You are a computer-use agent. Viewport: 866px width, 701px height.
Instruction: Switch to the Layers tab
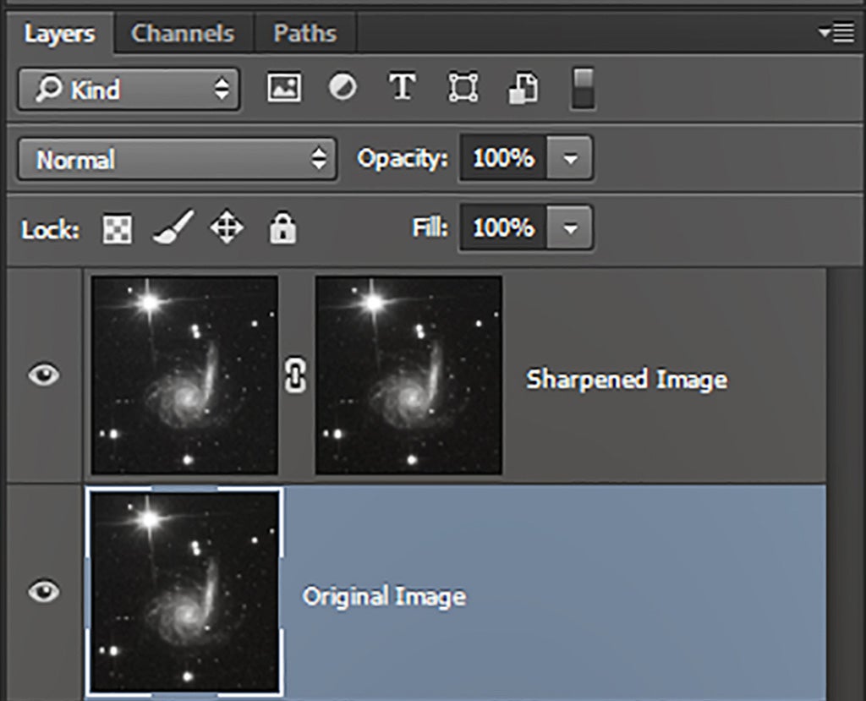(60, 33)
